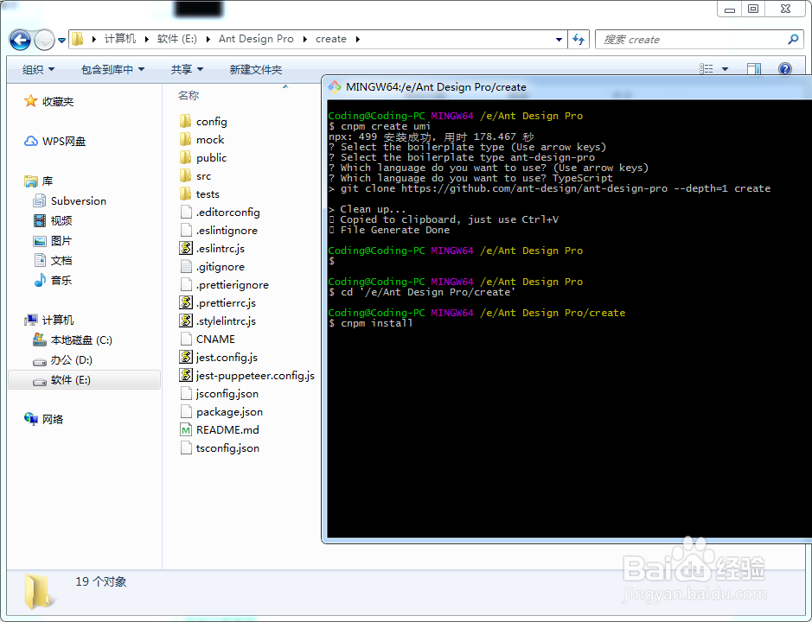812x622 pixels.
Task: Click the help question mark icon
Action: pyautogui.click(x=785, y=69)
